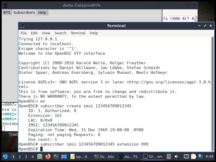Open the Lubuntu start menu icon
Screen dimensions: 216x162
6,156
